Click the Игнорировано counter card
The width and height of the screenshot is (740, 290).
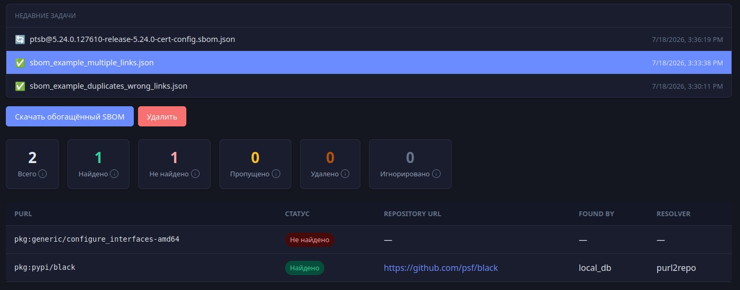coord(410,164)
